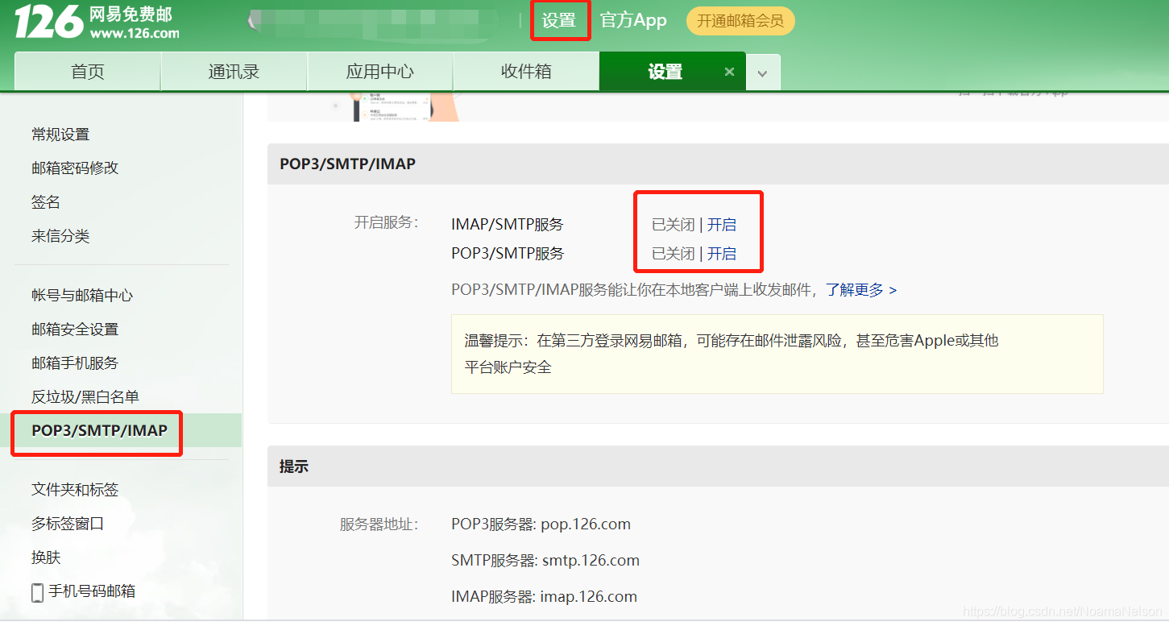1169x626 pixels.
Task: Open 反垃圾/黑白名单 in sidebar
Action: click(85, 397)
